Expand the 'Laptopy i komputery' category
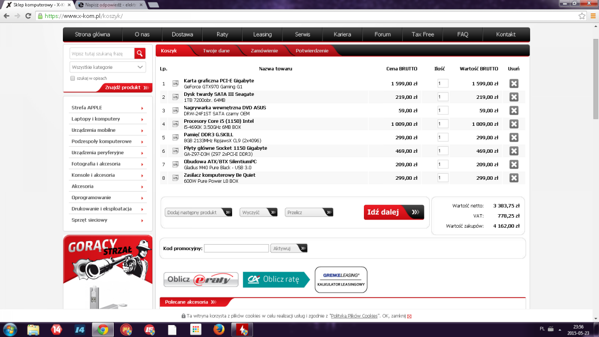 click(107, 119)
